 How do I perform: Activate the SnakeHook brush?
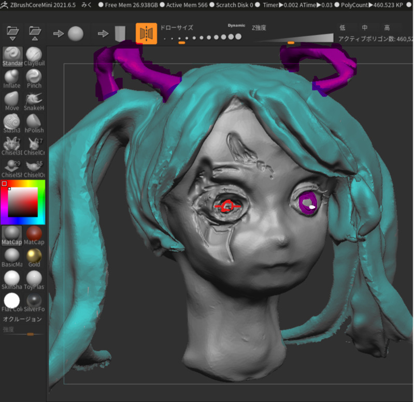pyautogui.click(x=34, y=101)
